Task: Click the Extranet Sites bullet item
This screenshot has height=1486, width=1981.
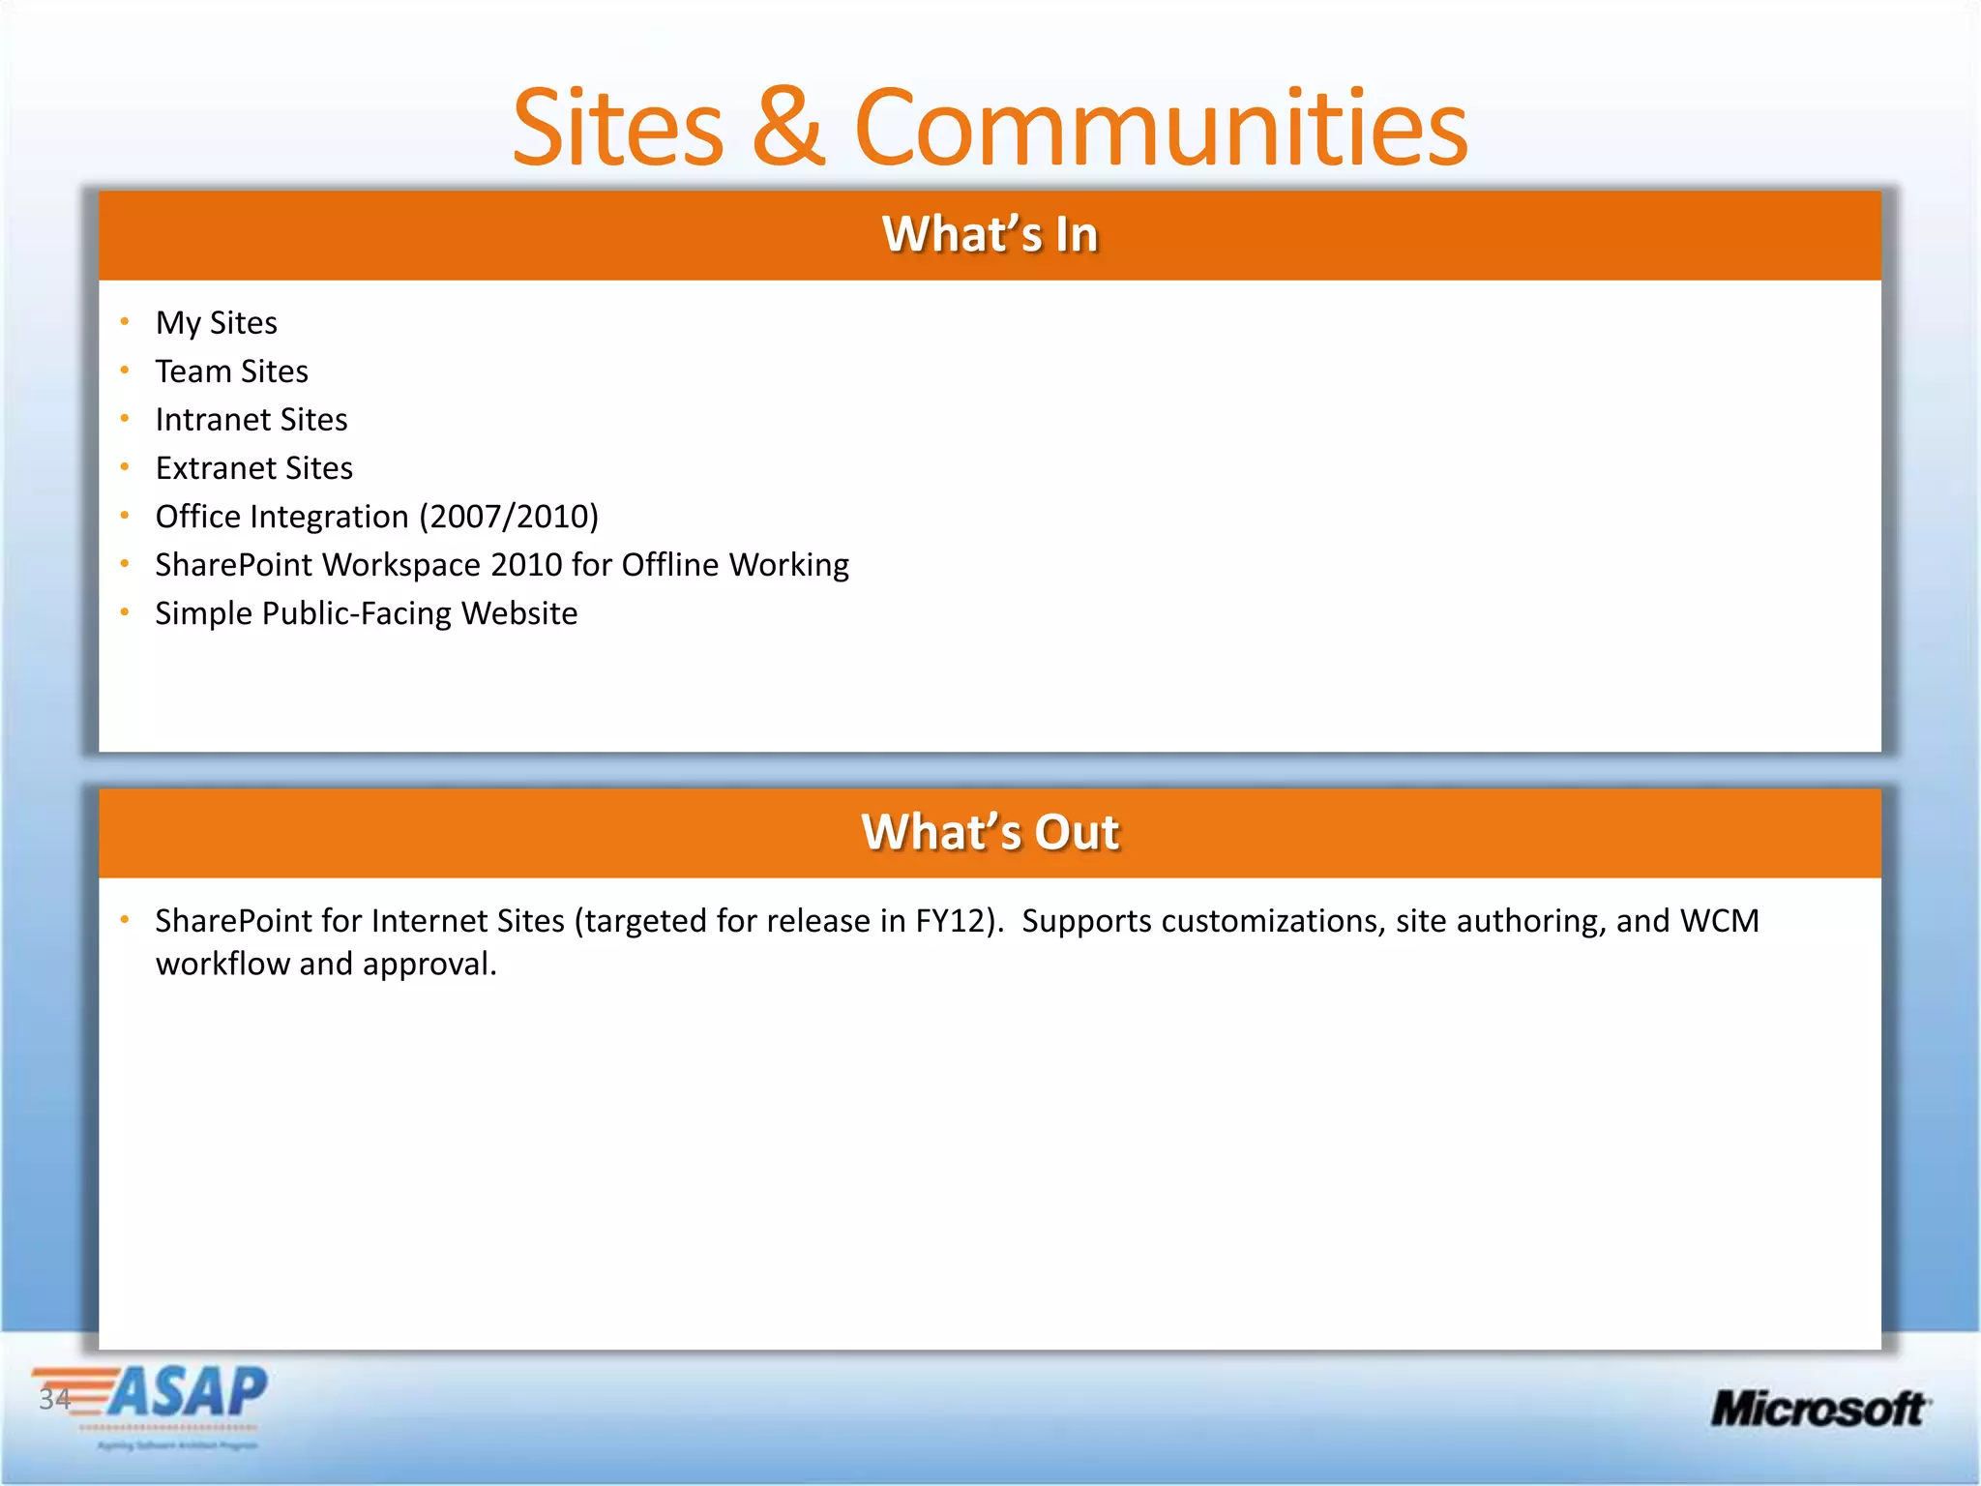Action: point(253,468)
